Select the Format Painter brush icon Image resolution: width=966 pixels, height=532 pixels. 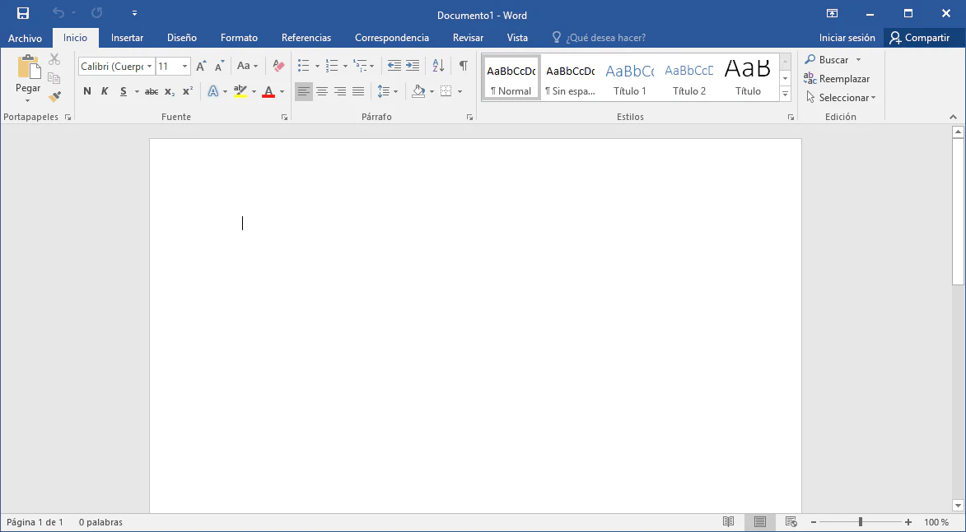pos(54,96)
